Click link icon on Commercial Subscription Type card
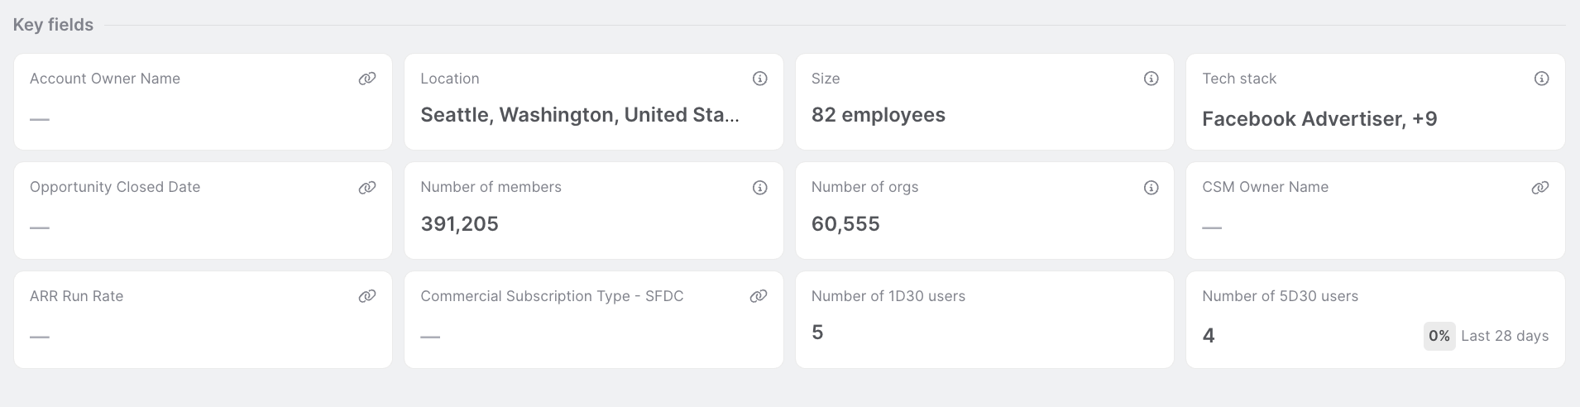This screenshot has height=407, width=1580. click(x=758, y=296)
